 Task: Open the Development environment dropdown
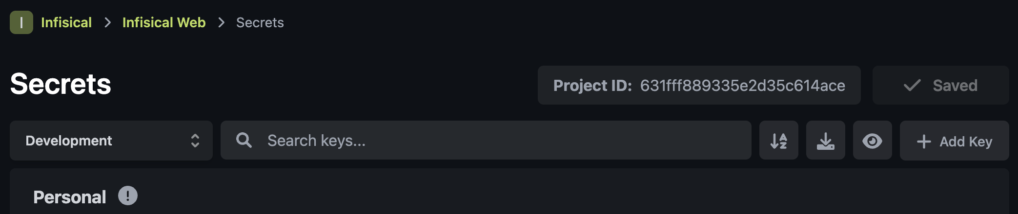point(111,141)
